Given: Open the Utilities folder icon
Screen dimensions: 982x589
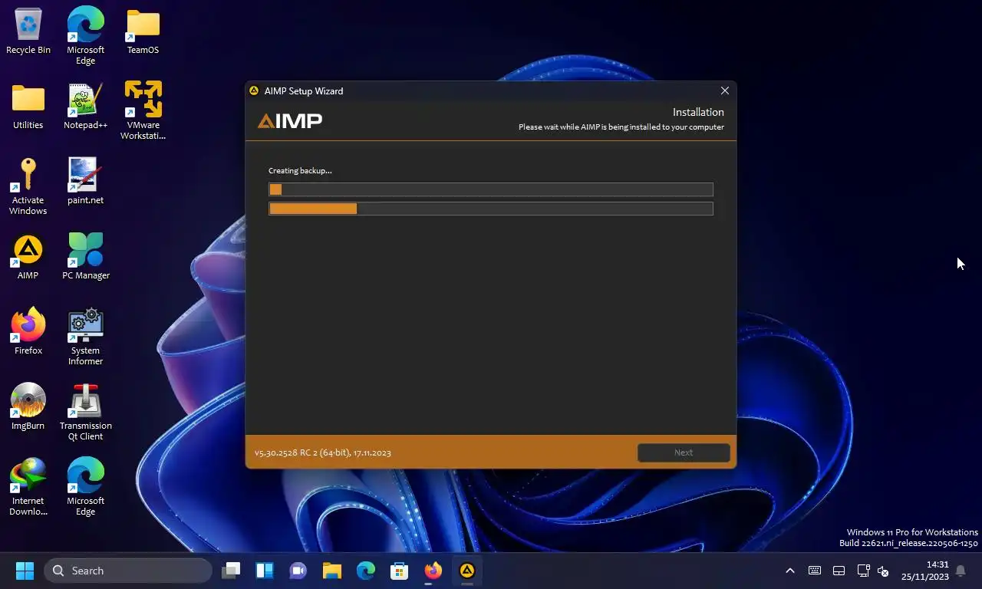Looking at the screenshot, I should (28, 106).
